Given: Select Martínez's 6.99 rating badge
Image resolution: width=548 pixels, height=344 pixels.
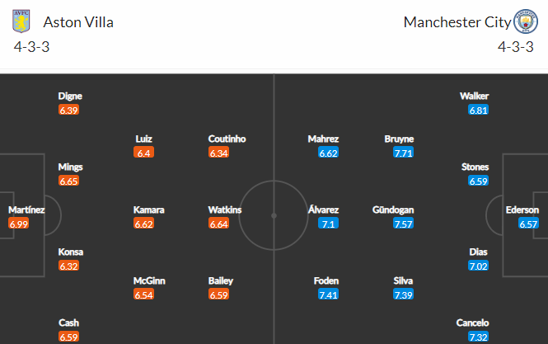Looking at the screenshot, I should pyautogui.click(x=18, y=224).
